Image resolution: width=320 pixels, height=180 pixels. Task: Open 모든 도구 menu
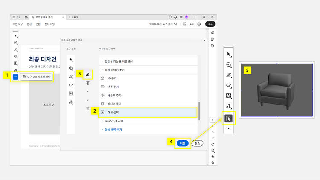coord(17,24)
